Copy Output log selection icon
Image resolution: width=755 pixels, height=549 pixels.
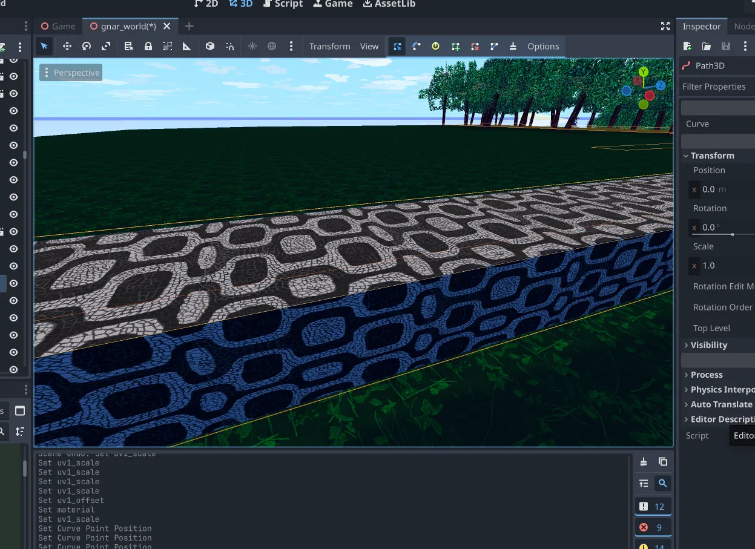click(x=663, y=462)
